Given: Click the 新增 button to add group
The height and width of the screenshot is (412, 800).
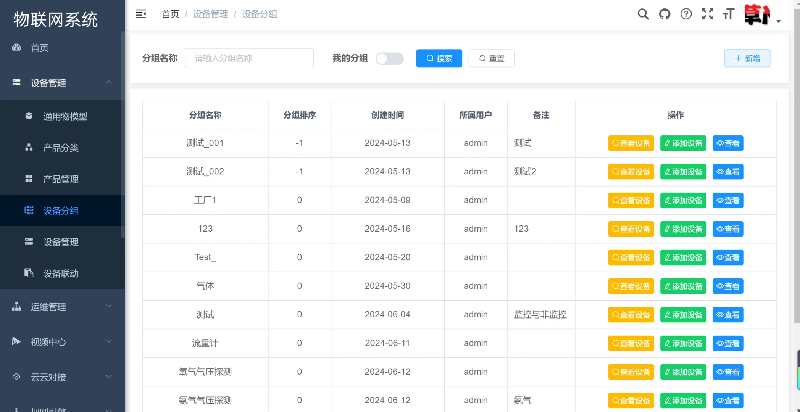Looking at the screenshot, I should 747,58.
